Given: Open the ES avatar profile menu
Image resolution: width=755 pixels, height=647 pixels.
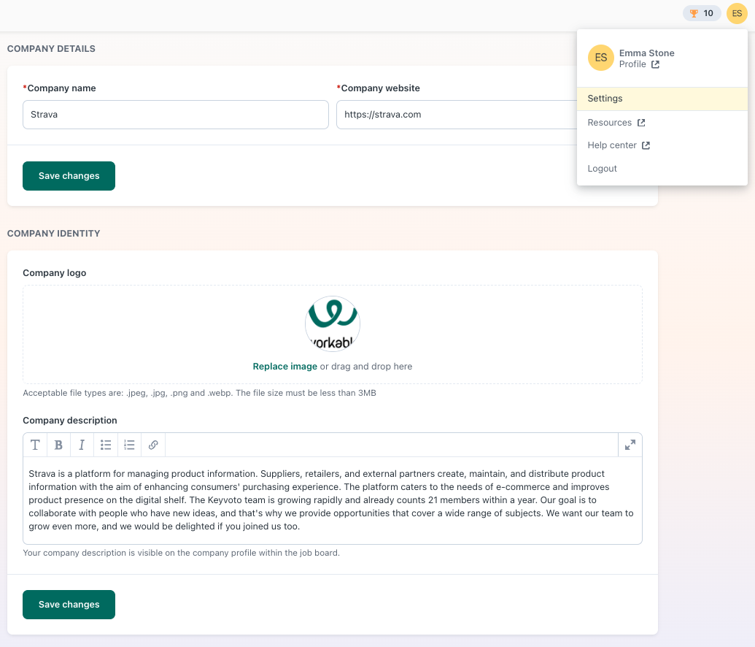Looking at the screenshot, I should (x=737, y=13).
